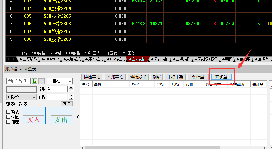Increase quantity with the 数量 up arrow
This screenshot has width=272, height=149.
(x=71, y=87)
